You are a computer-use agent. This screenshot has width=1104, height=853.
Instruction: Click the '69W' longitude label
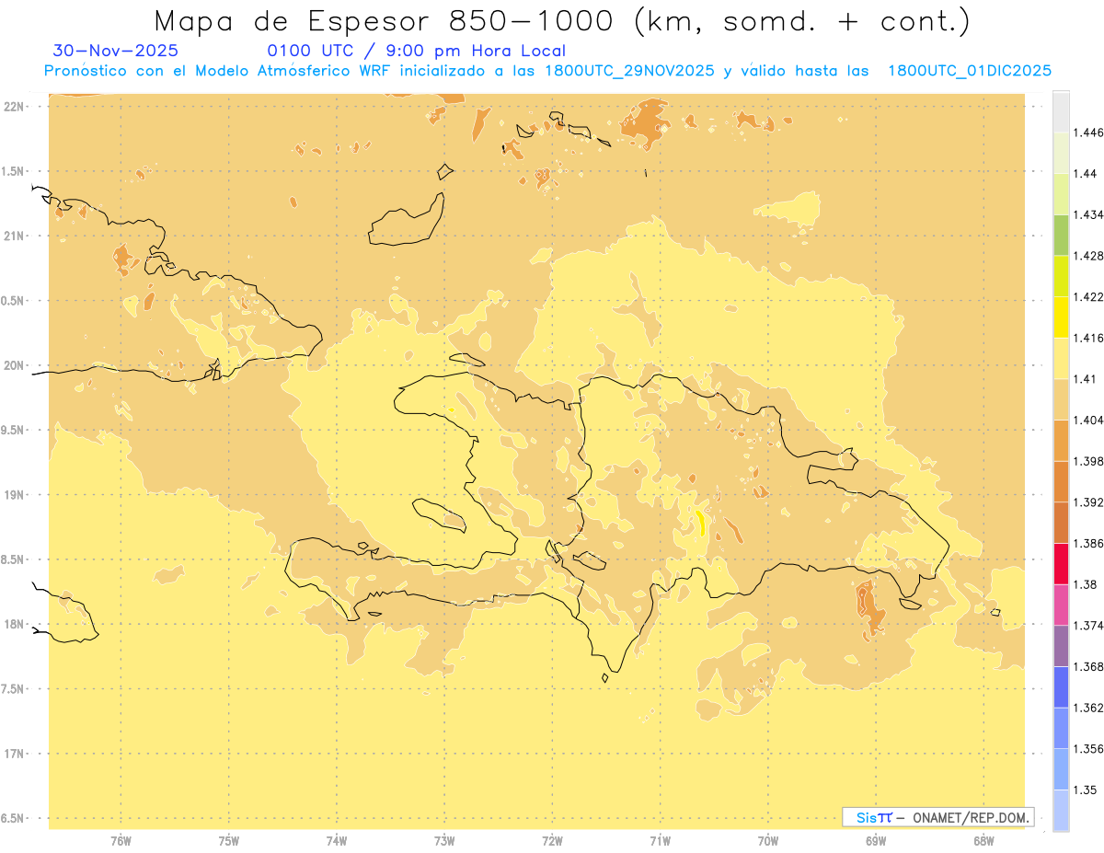pyautogui.click(x=876, y=840)
